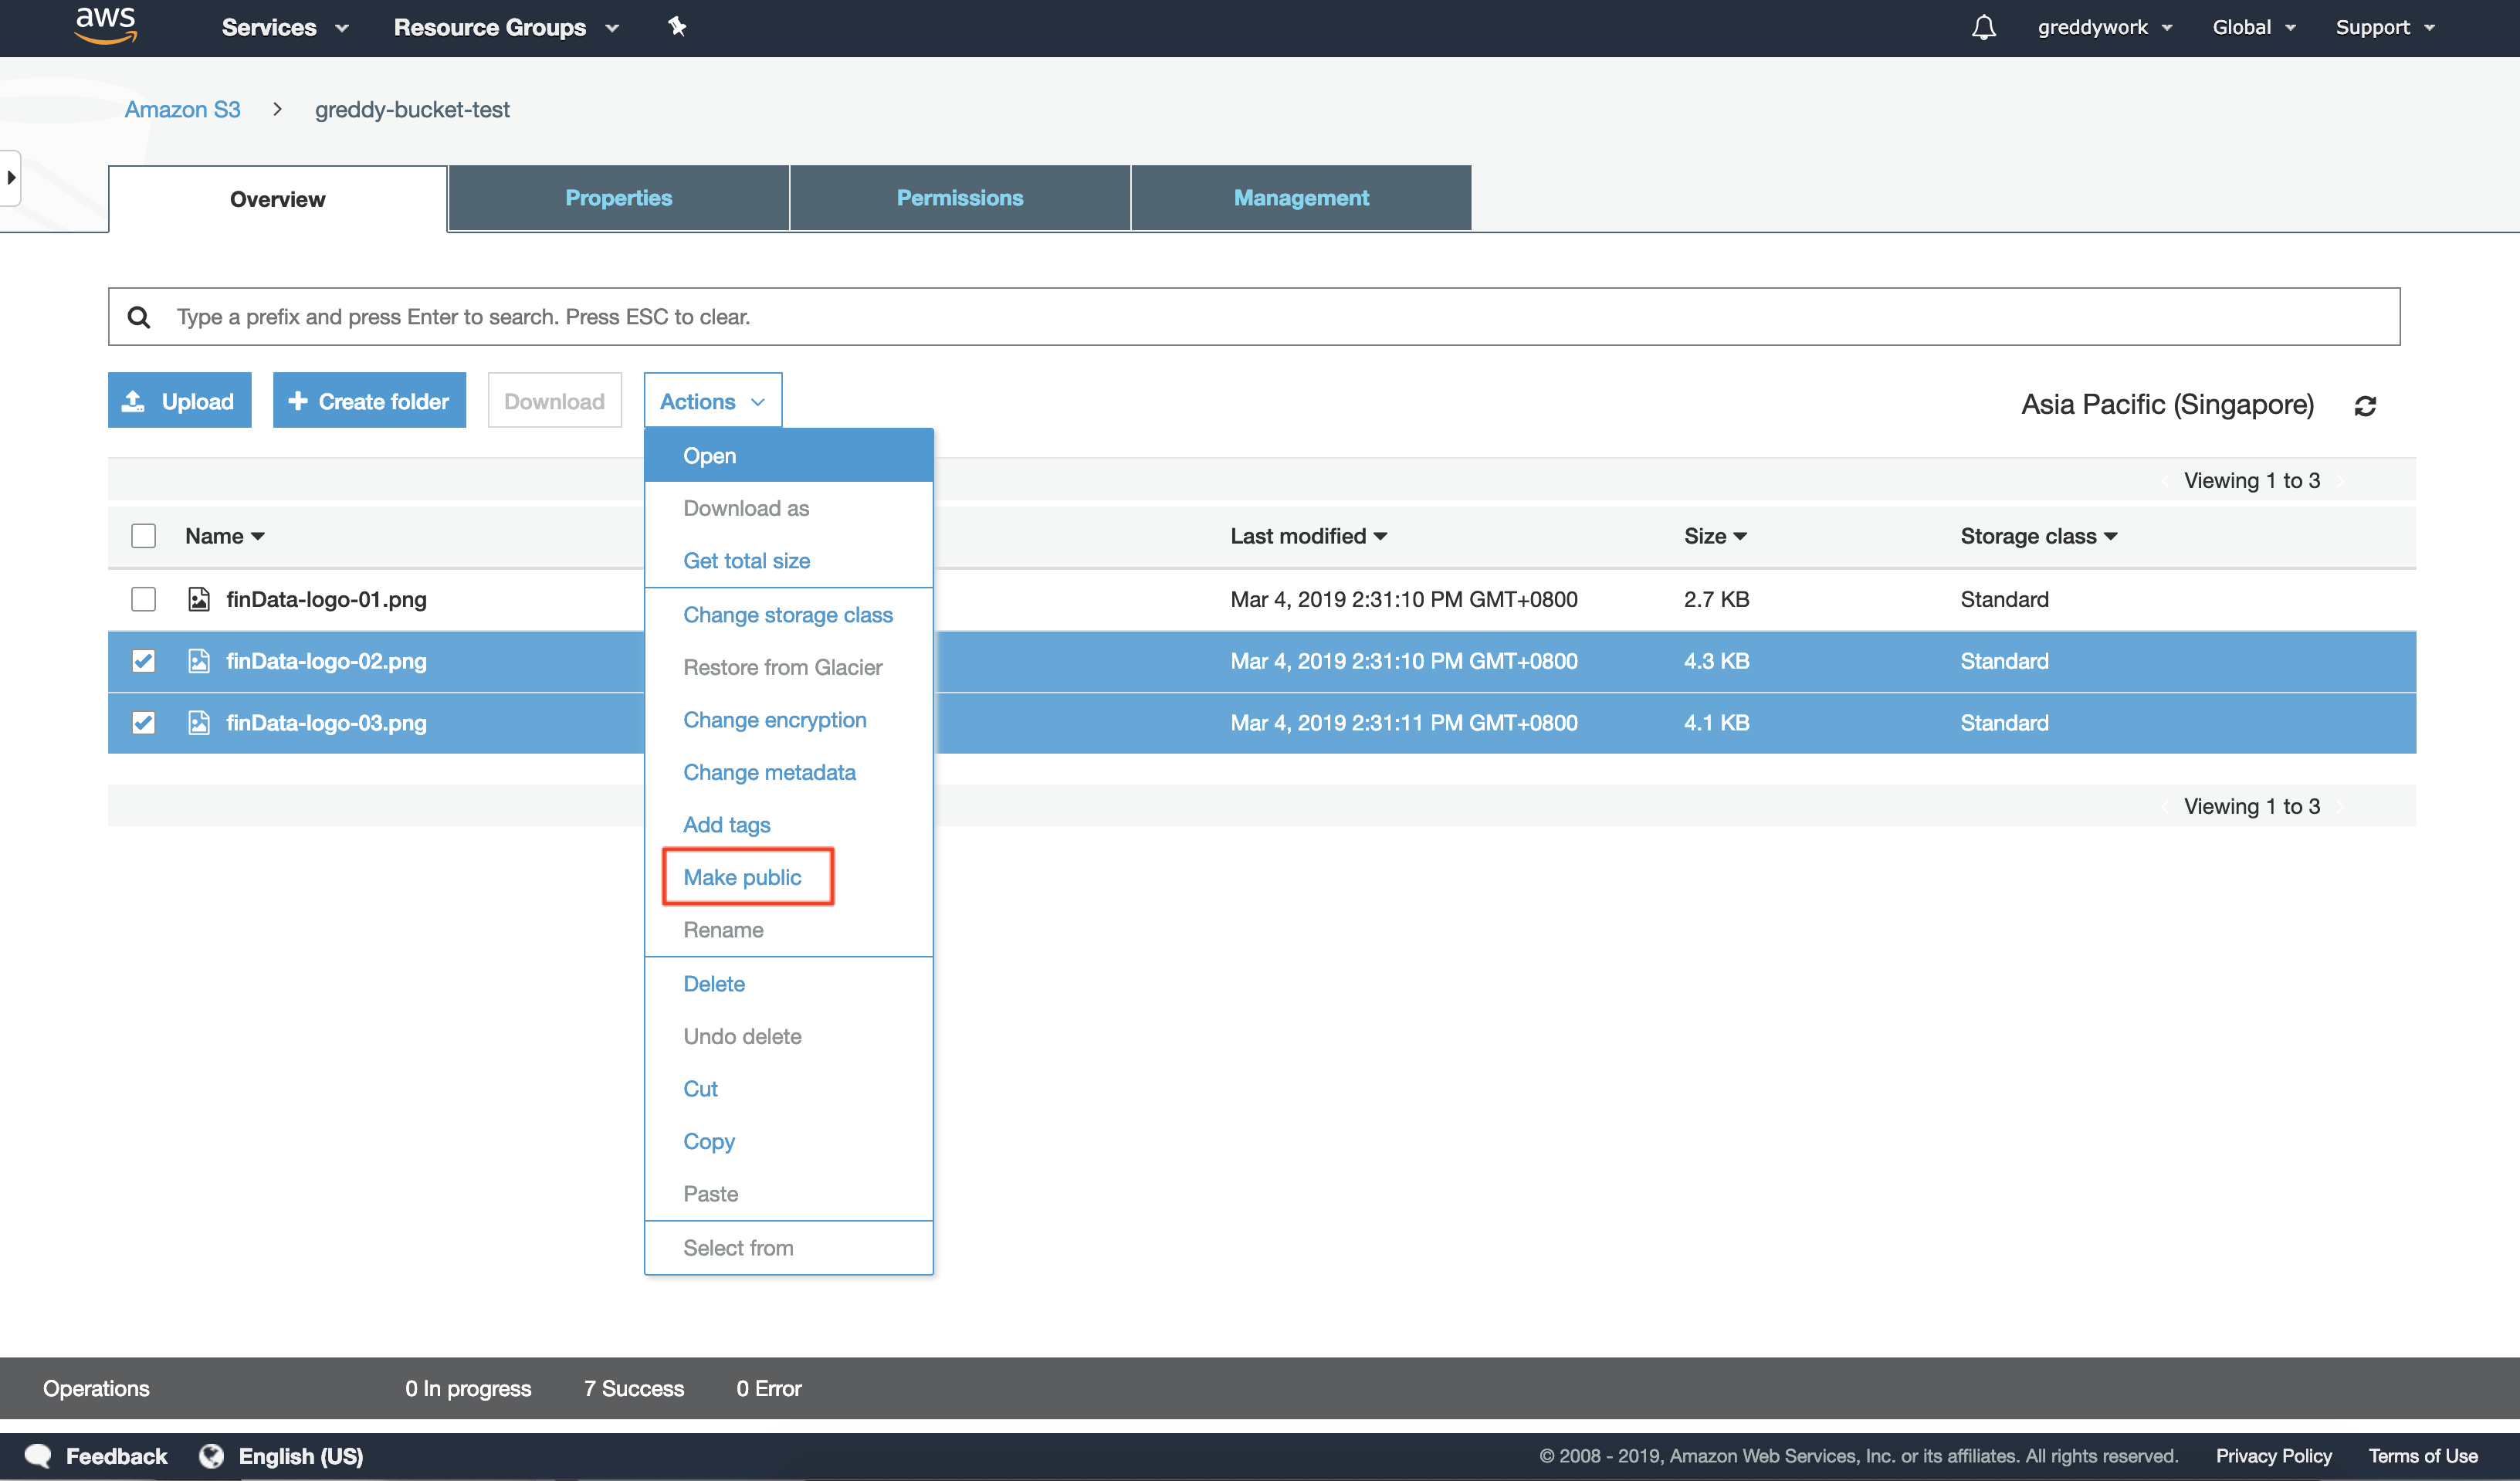Image resolution: width=2520 pixels, height=1481 pixels.
Task: Click the Upload button
Action: click(x=179, y=401)
